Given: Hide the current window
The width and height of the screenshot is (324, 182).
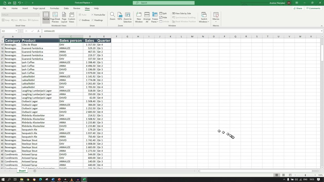Looking at the screenshot, I should point(163,17).
